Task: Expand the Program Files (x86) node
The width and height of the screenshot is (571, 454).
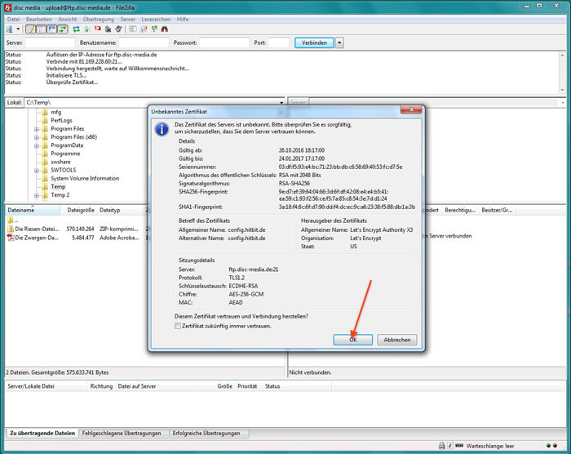Action: pyautogui.click(x=36, y=137)
